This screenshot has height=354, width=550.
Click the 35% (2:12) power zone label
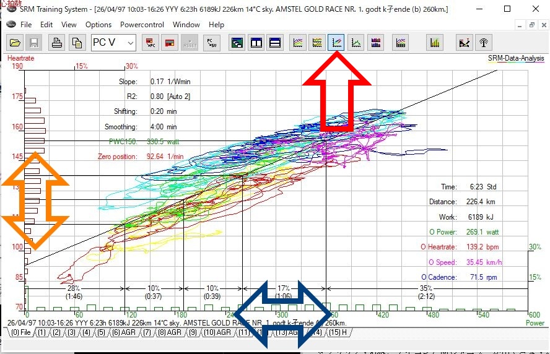(426, 292)
